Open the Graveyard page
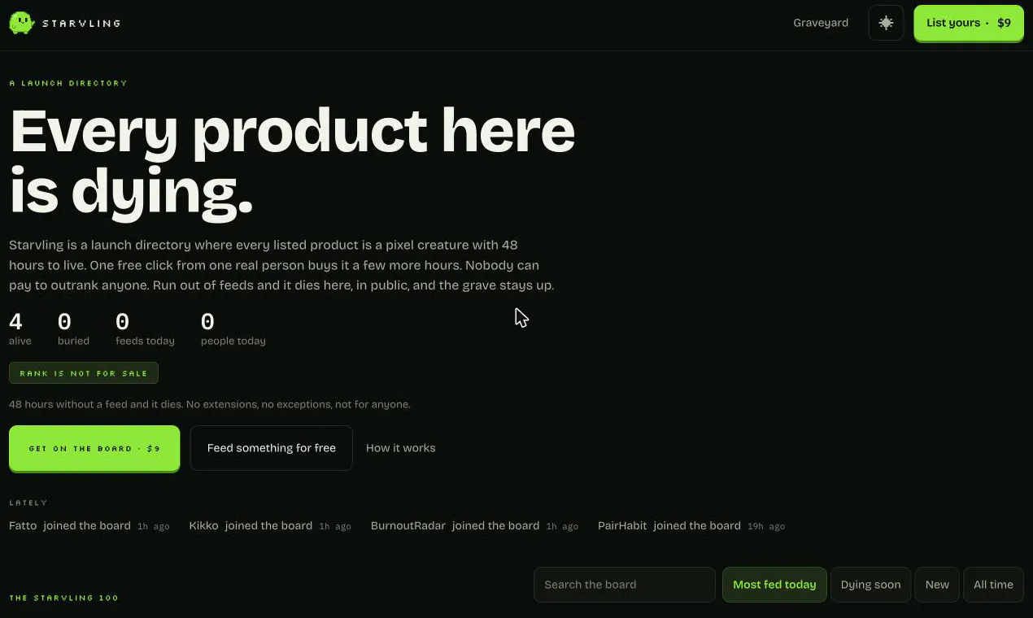The height and width of the screenshot is (618, 1033). tap(821, 23)
